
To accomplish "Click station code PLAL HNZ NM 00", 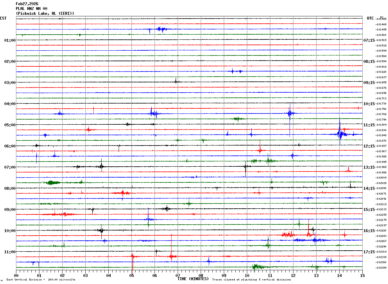I will coord(31,9).
